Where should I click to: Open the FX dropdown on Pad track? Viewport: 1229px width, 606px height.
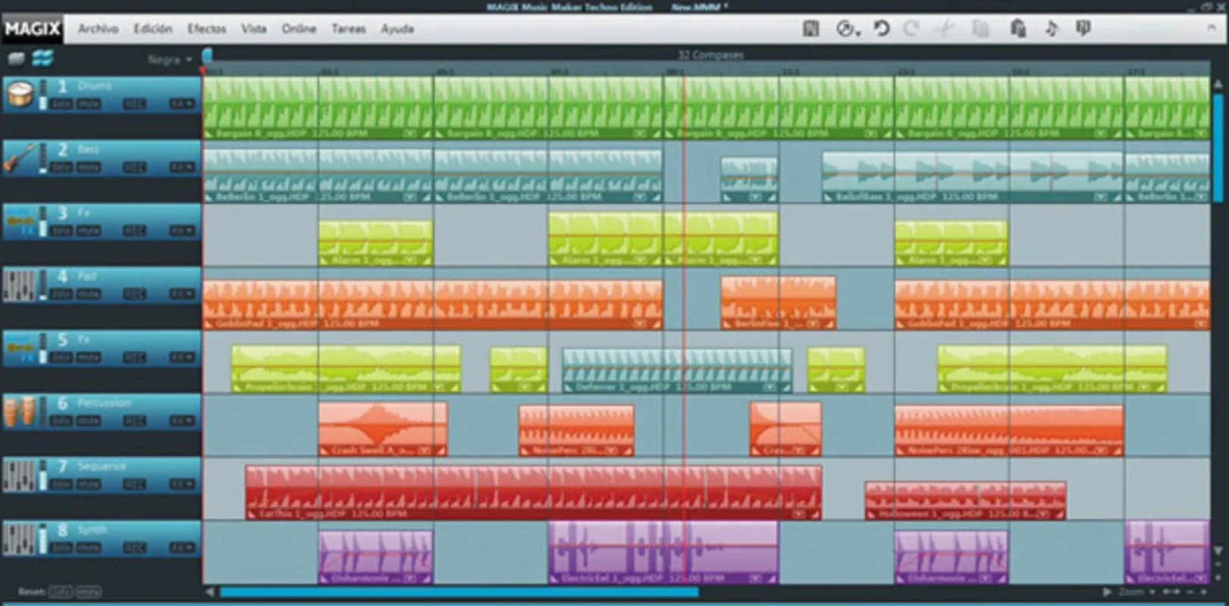(x=182, y=294)
